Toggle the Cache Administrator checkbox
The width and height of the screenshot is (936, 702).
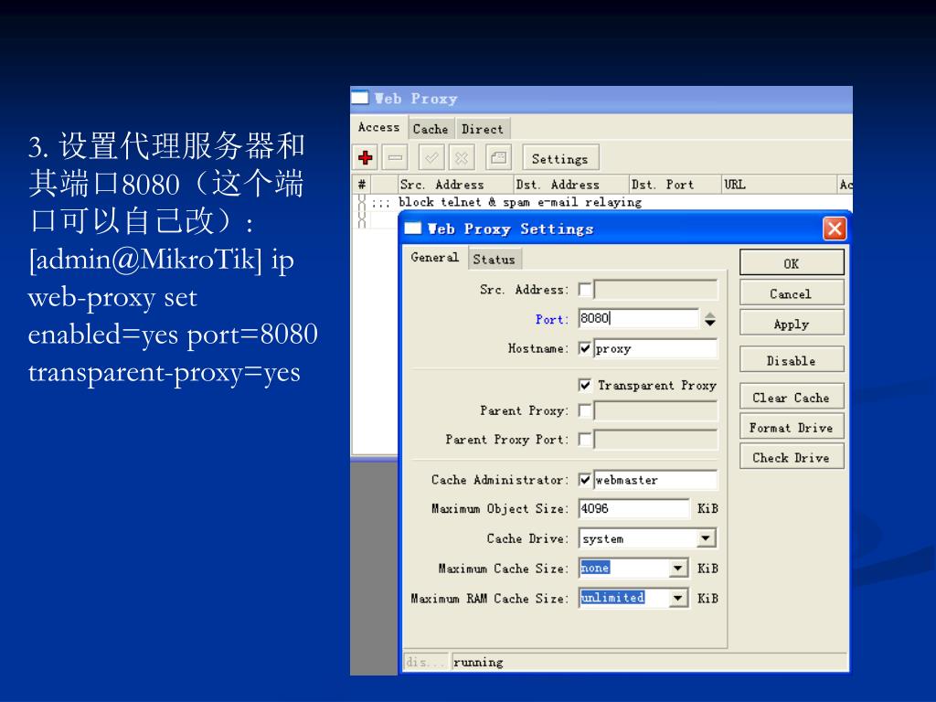585,480
